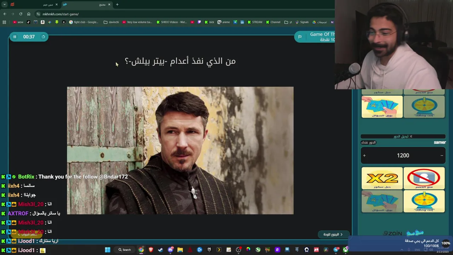This screenshot has width=453, height=255.
Task: Reload the current page
Action: 21,14
